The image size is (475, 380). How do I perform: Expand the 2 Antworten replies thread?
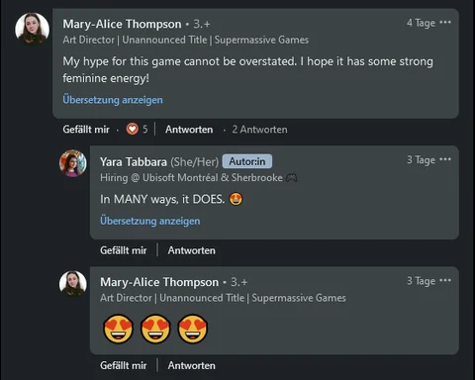click(x=259, y=130)
